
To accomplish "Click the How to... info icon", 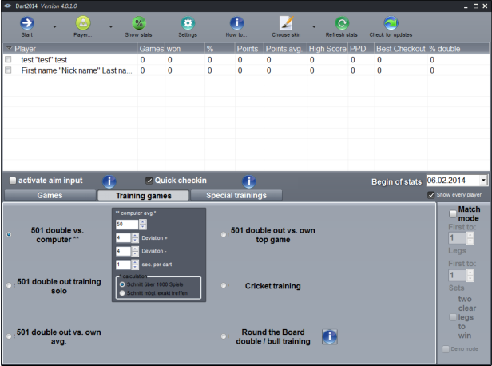I will [x=236, y=23].
